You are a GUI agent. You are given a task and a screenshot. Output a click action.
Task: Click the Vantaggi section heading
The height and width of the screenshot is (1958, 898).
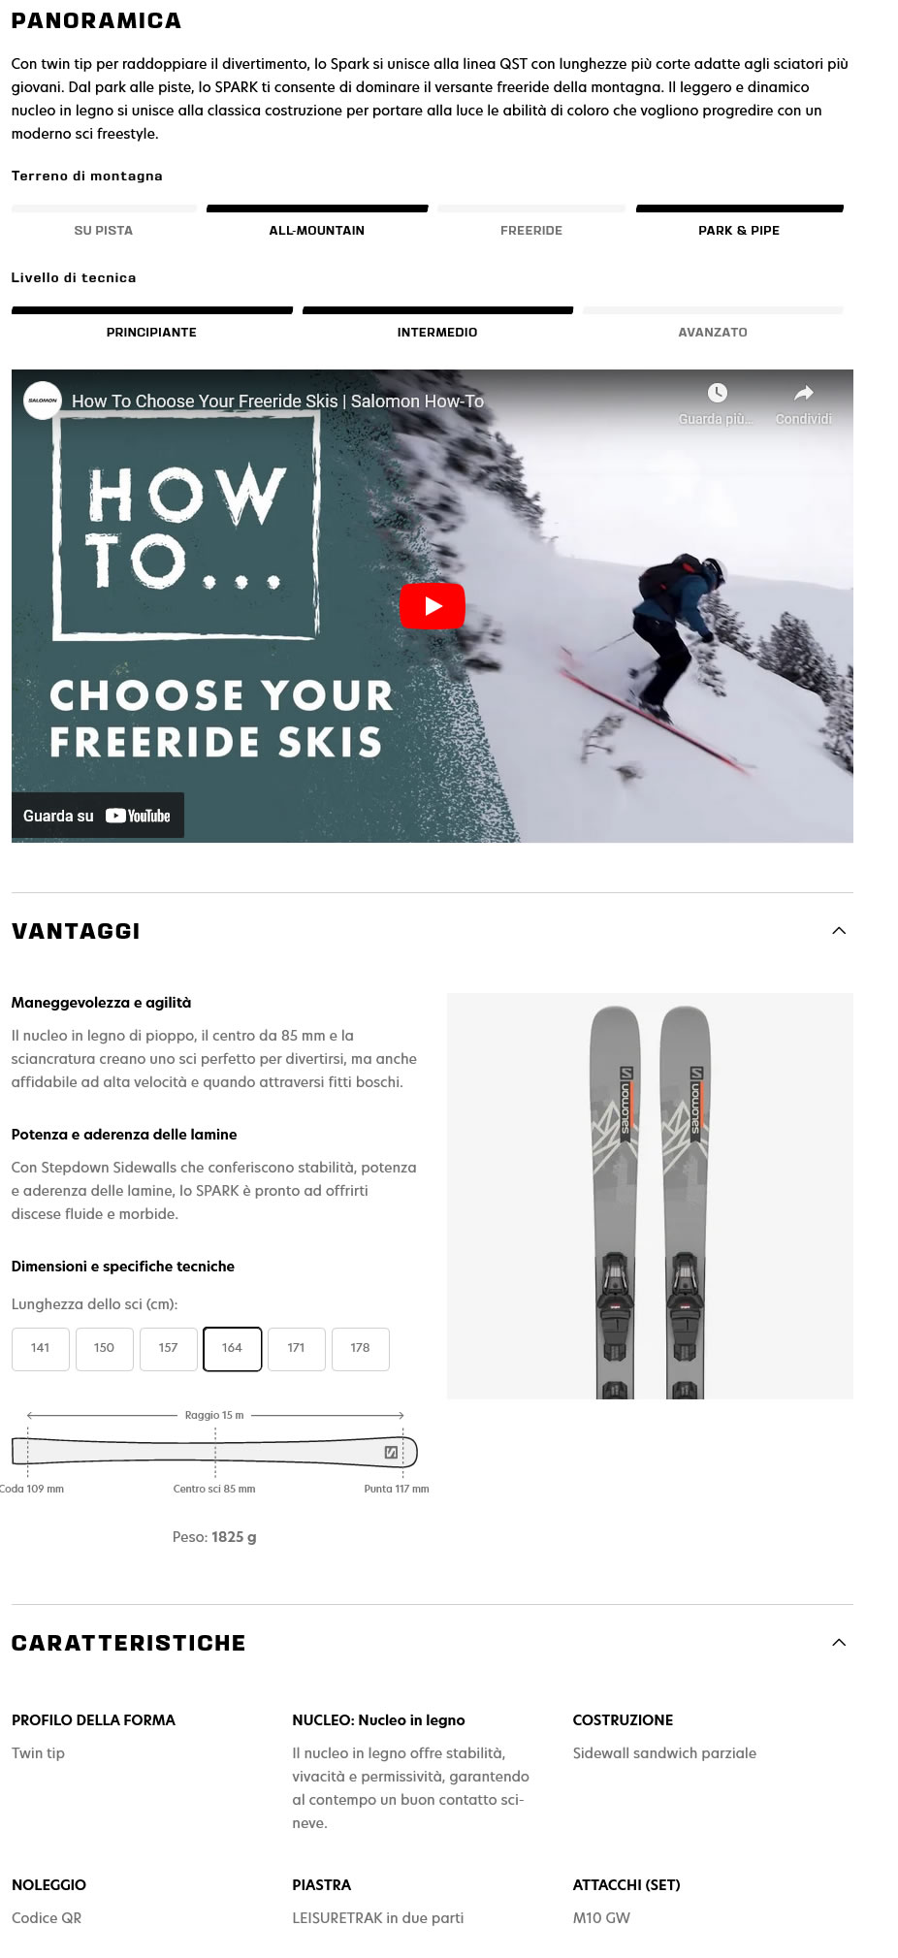76,931
